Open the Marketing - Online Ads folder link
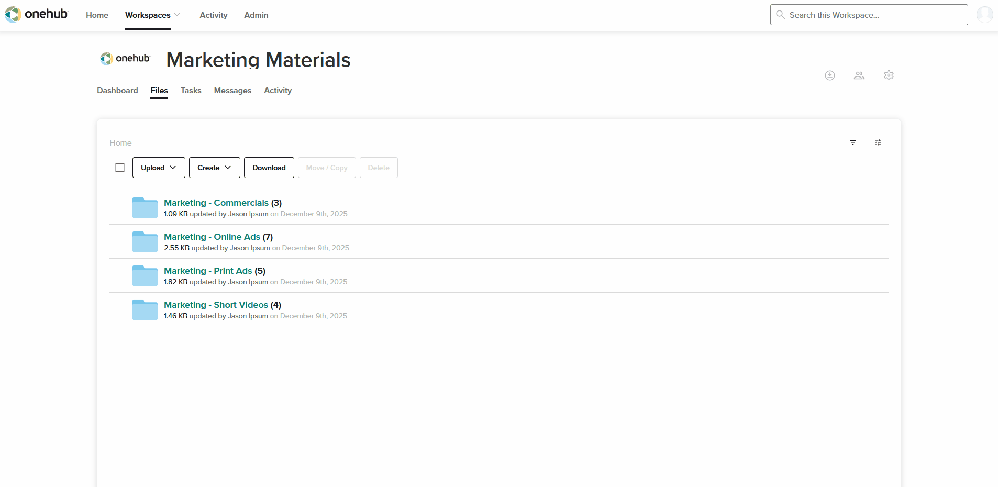Viewport: 998px width, 487px height. pyautogui.click(x=212, y=237)
